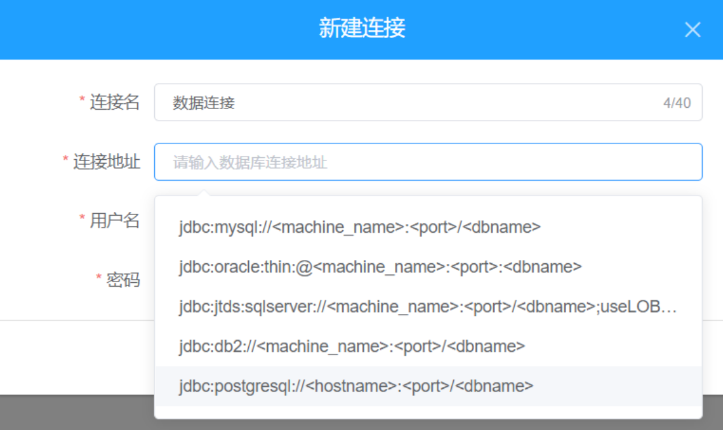This screenshot has width=723, height=430.
Task: Click the 4/40 character counter
Action: [677, 103]
